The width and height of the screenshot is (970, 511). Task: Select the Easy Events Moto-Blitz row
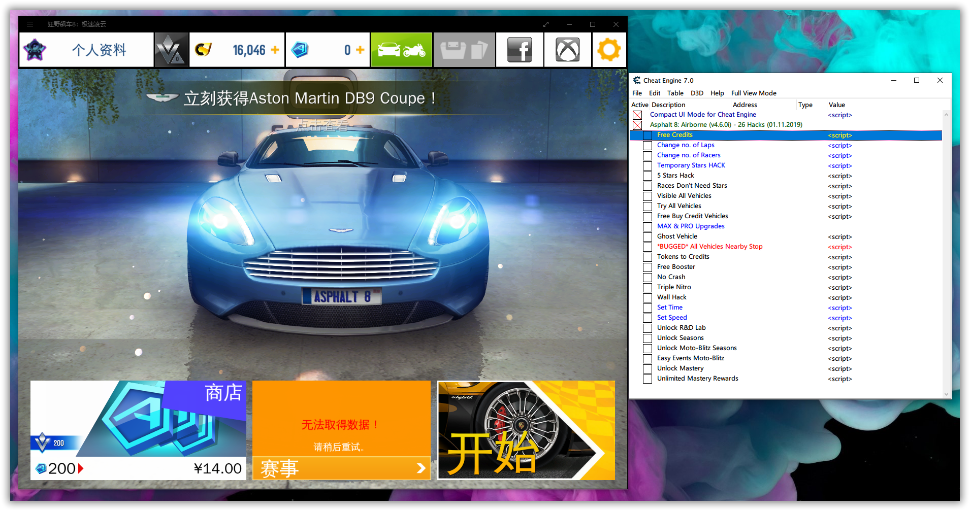point(786,358)
